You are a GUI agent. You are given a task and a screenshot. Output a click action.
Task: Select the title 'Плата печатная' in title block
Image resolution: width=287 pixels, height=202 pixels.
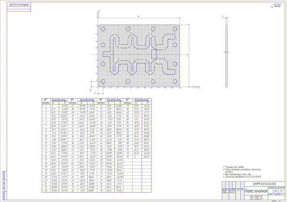256,191
